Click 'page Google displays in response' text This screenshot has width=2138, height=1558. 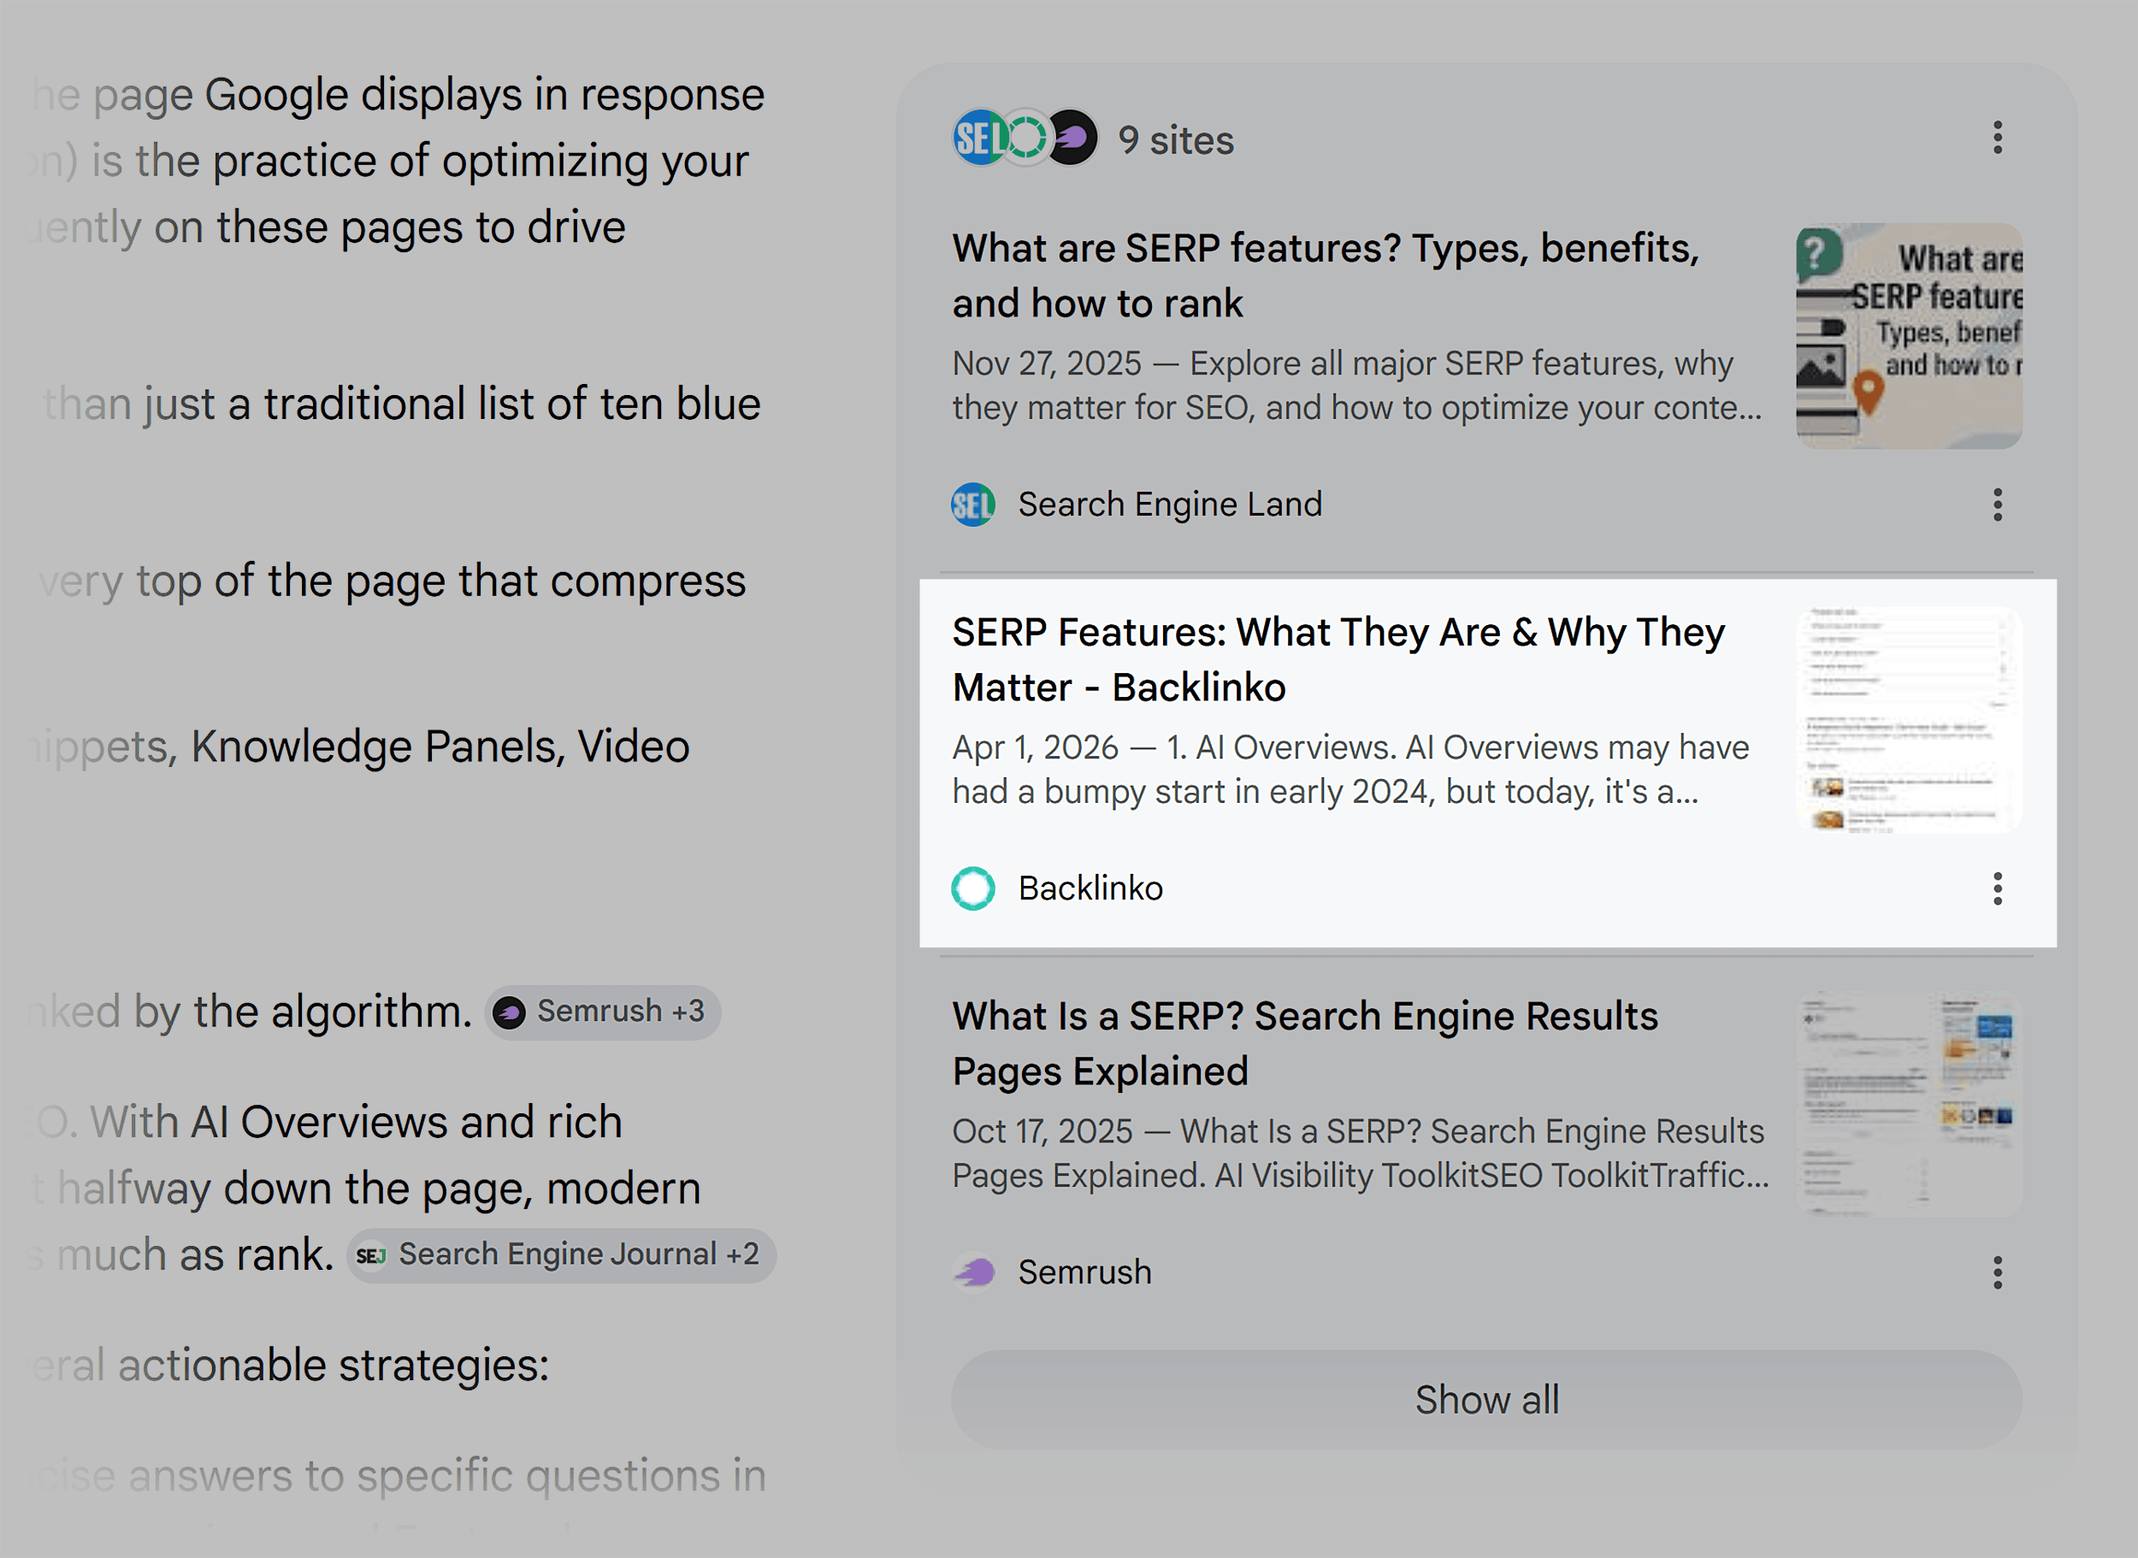click(x=428, y=94)
